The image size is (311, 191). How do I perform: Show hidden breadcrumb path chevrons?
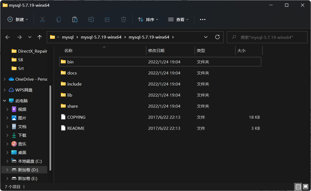pos(58,37)
